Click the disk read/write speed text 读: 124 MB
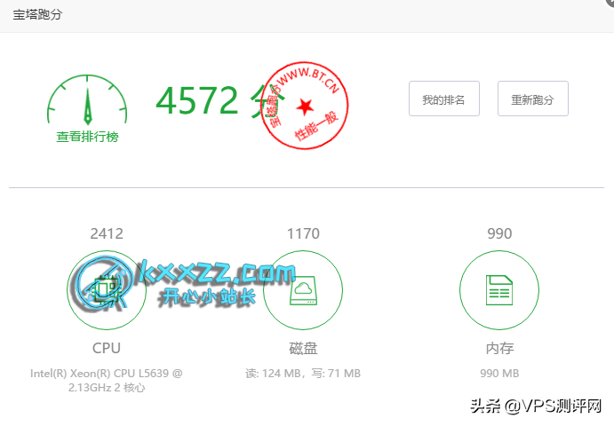614x426 pixels. [303, 373]
